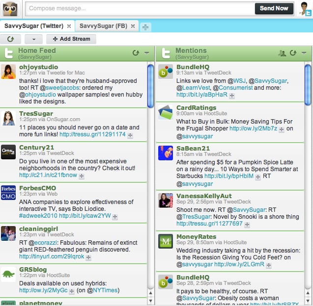The height and width of the screenshot is (306, 313).
Task: Expand the tinyurl.com/29lqrok link plus icon
Action: coord(88,257)
